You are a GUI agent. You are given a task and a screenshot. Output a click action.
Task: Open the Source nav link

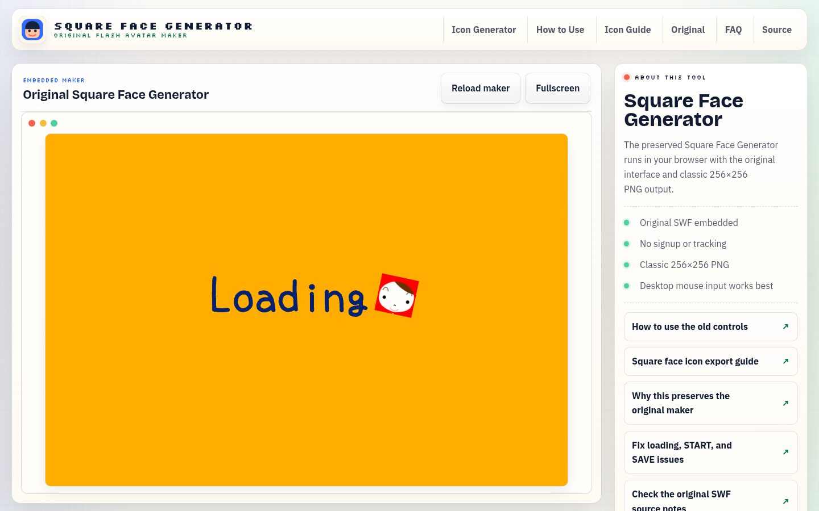click(x=776, y=30)
